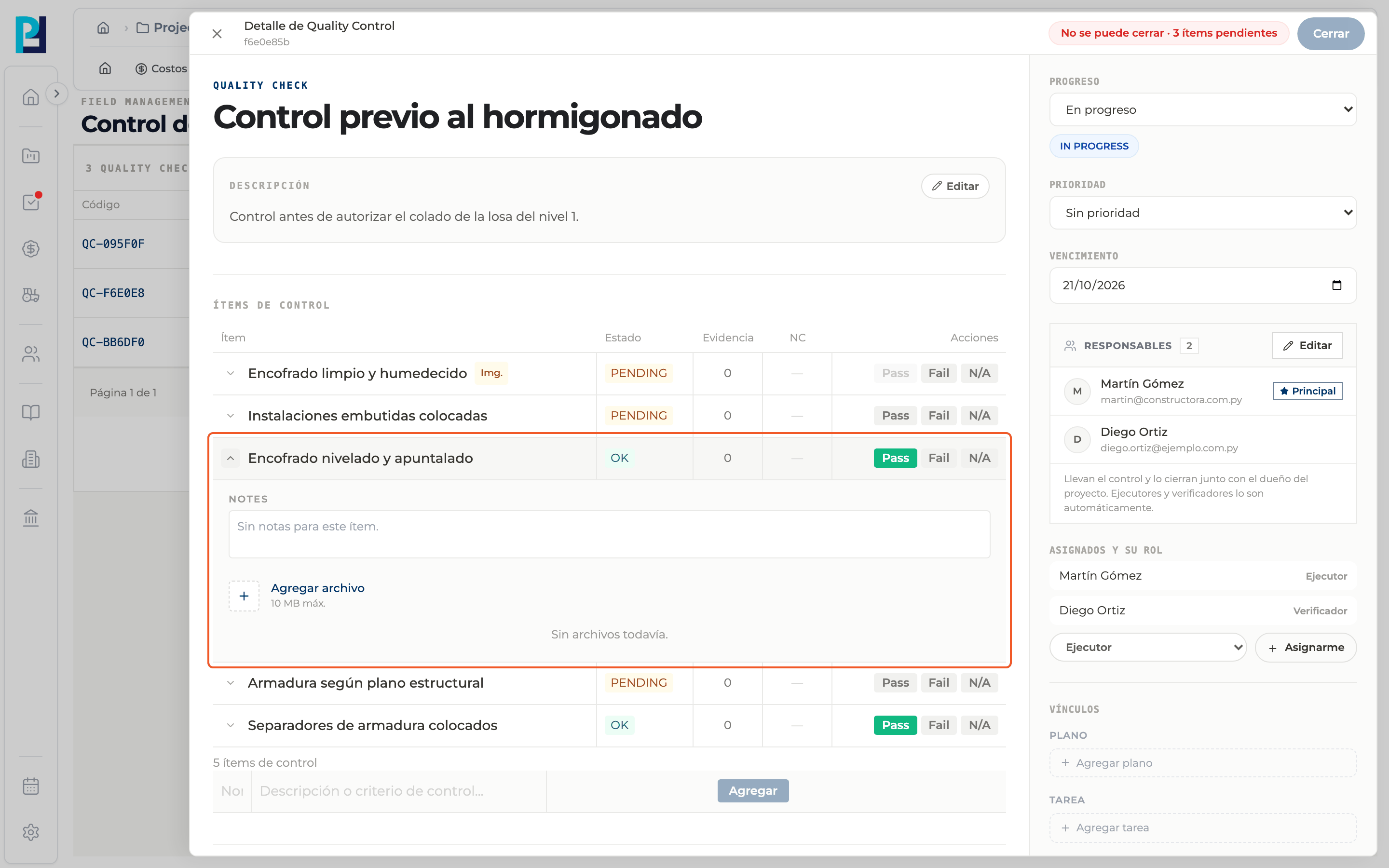Image resolution: width=1389 pixels, height=868 pixels.
Task: Open the machinery icon in the sidebar
Action: click(x=31, y=295)
